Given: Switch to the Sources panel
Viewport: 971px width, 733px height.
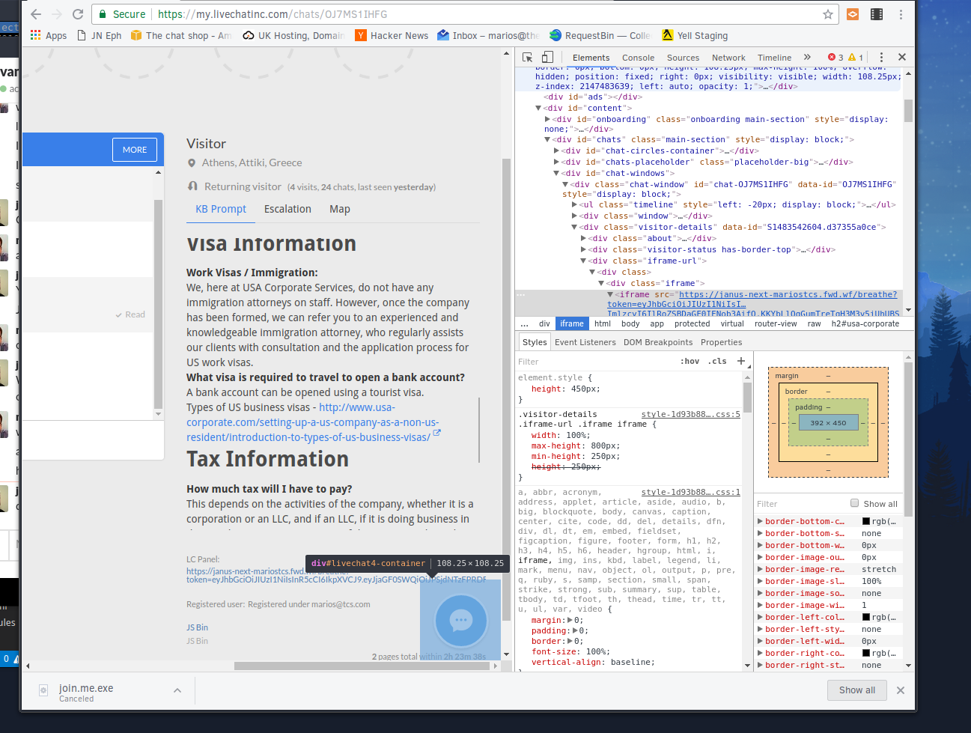Looking at the screenshot, I should [x=683, y=58].
